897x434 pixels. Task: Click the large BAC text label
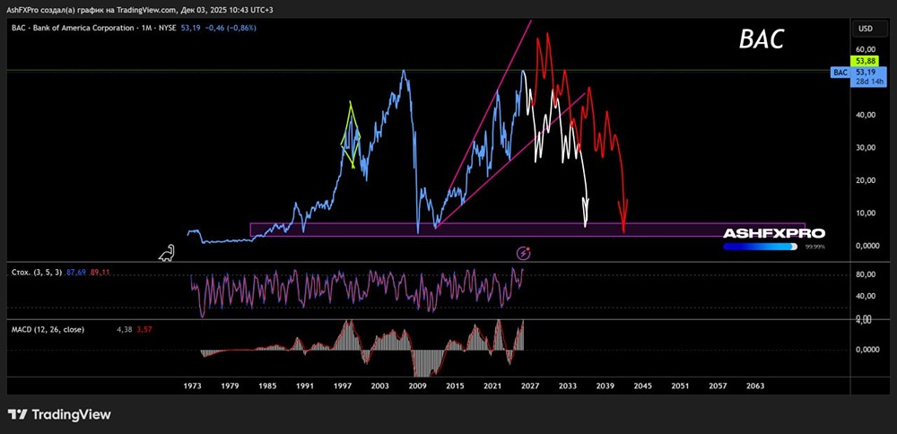(x=762, y=39)
